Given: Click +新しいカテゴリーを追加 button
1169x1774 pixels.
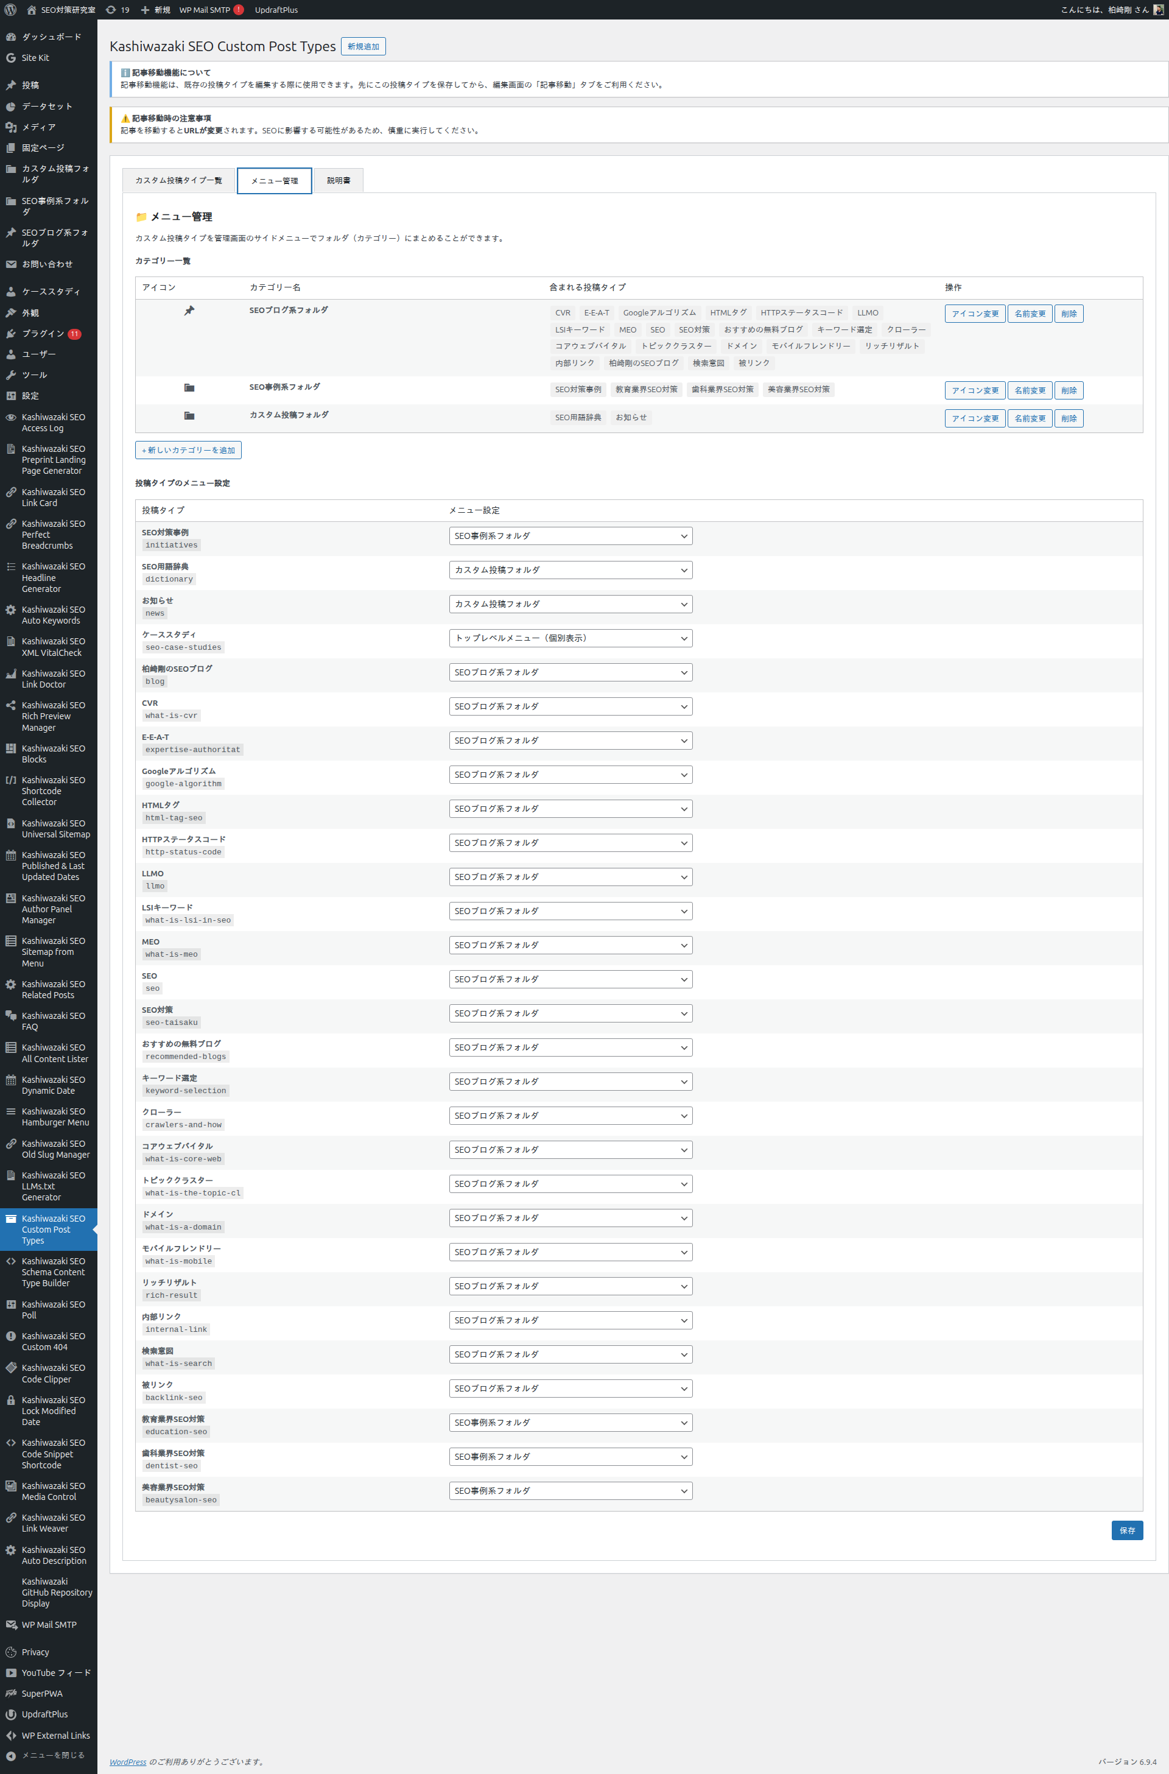Looking at the screenshot, I should [x=189, y=451].
